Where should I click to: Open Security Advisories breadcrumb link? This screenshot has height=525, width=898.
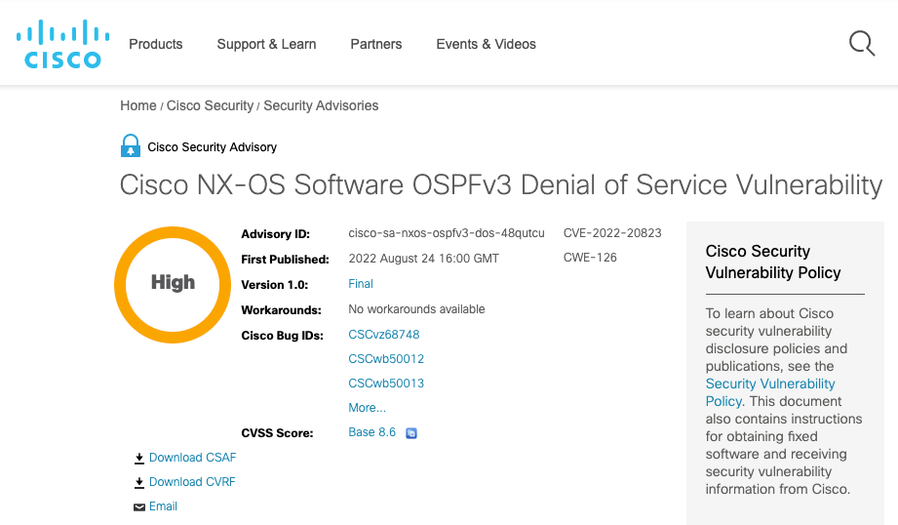[321, 105]
